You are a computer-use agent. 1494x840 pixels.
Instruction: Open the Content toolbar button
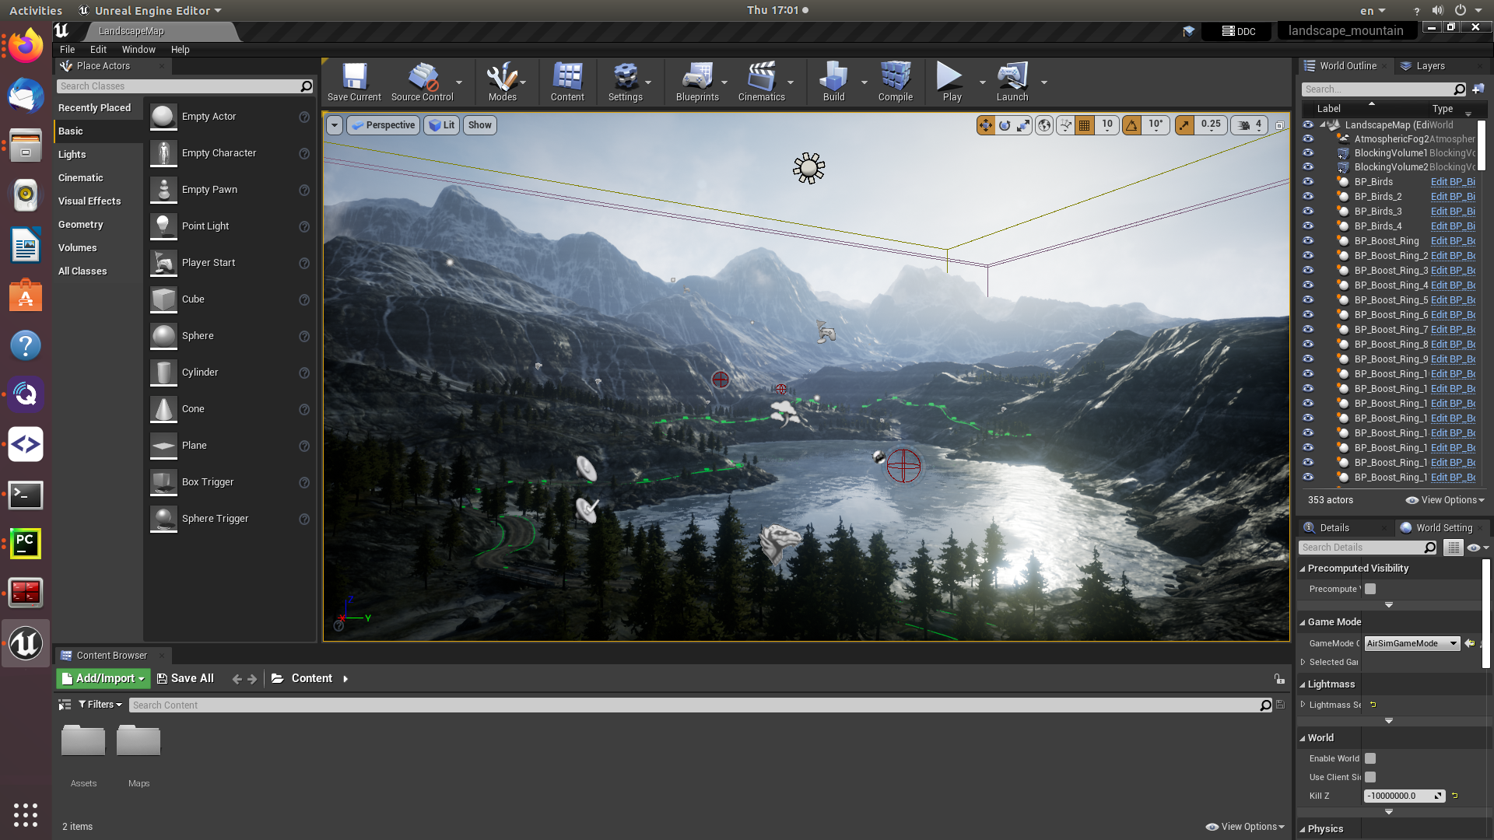(x=567, y=82)
